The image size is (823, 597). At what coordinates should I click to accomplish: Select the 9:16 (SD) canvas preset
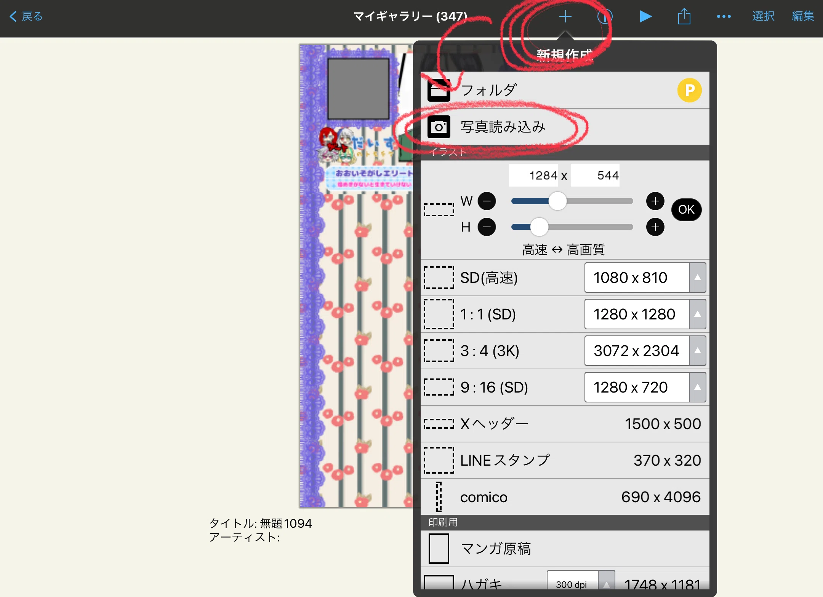click(565, 387)
